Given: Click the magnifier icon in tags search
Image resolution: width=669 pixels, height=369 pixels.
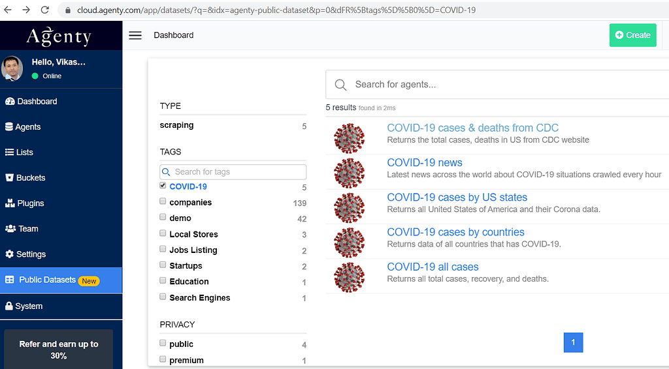Looking at the screenshot, I should [x=166, y=172].
